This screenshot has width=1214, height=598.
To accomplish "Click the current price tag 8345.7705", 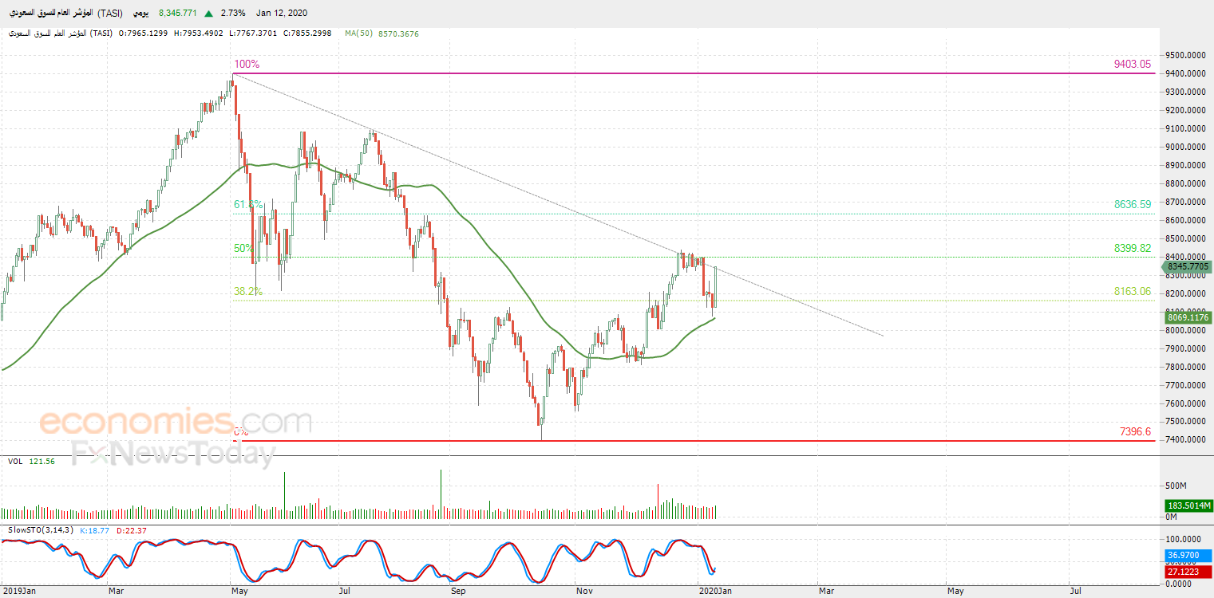I will [1188, 266].
